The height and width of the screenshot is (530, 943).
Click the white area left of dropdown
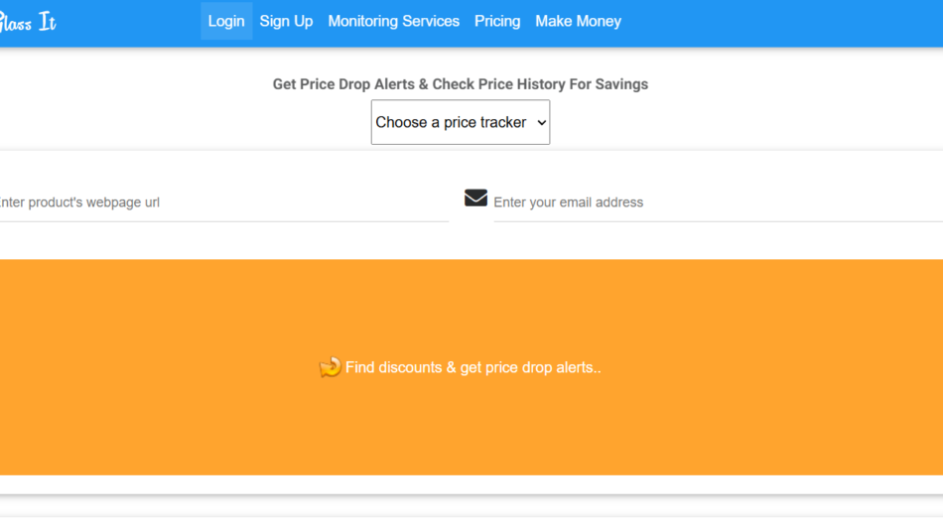click(x=199, y=122)
